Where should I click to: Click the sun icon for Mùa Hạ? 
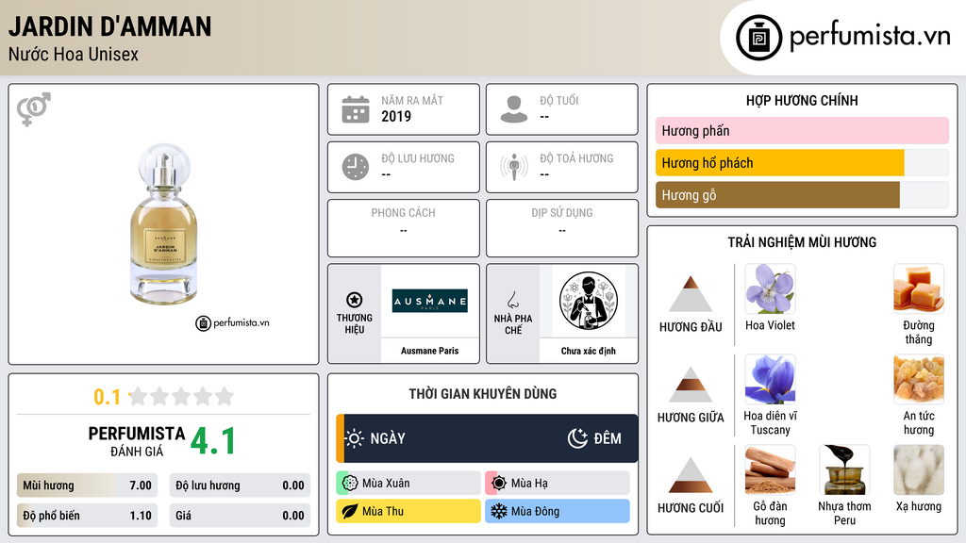point(499,484)
